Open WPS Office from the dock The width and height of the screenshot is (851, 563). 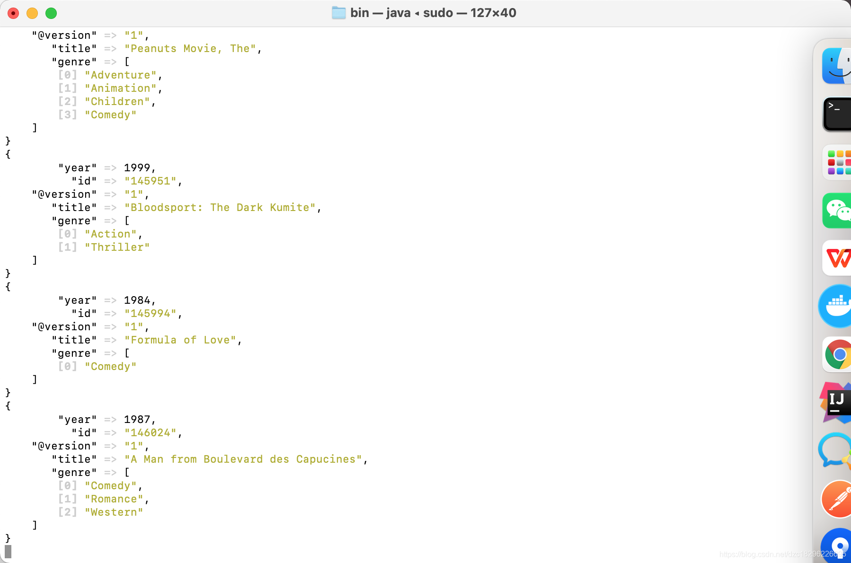(x=837, y=258)
